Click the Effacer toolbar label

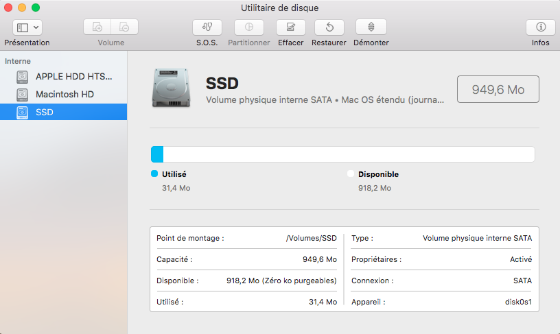(291, 43)
